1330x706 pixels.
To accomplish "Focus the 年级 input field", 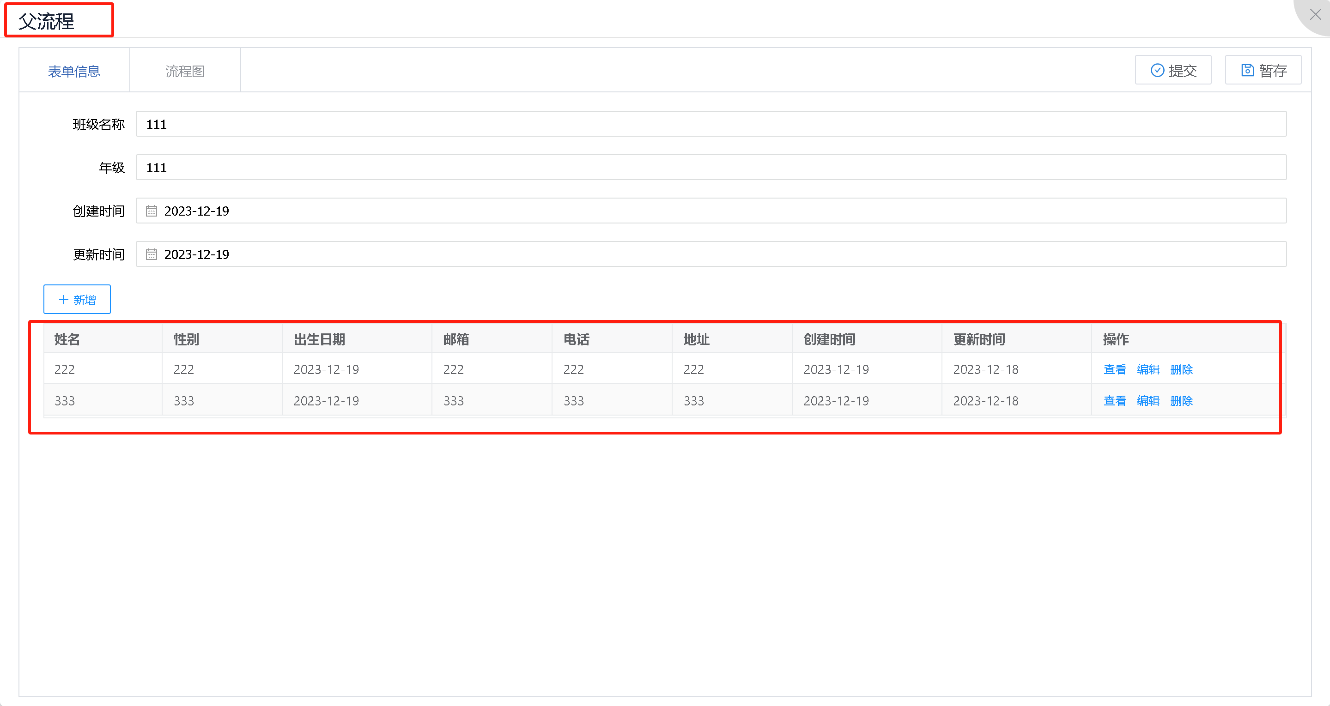I will 711,168.
